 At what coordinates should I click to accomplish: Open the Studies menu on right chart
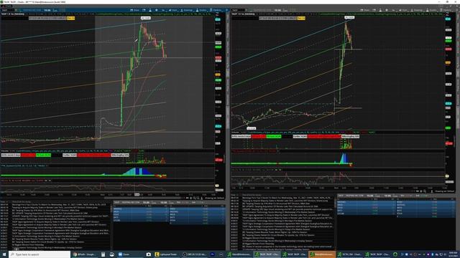coord(431,10)
